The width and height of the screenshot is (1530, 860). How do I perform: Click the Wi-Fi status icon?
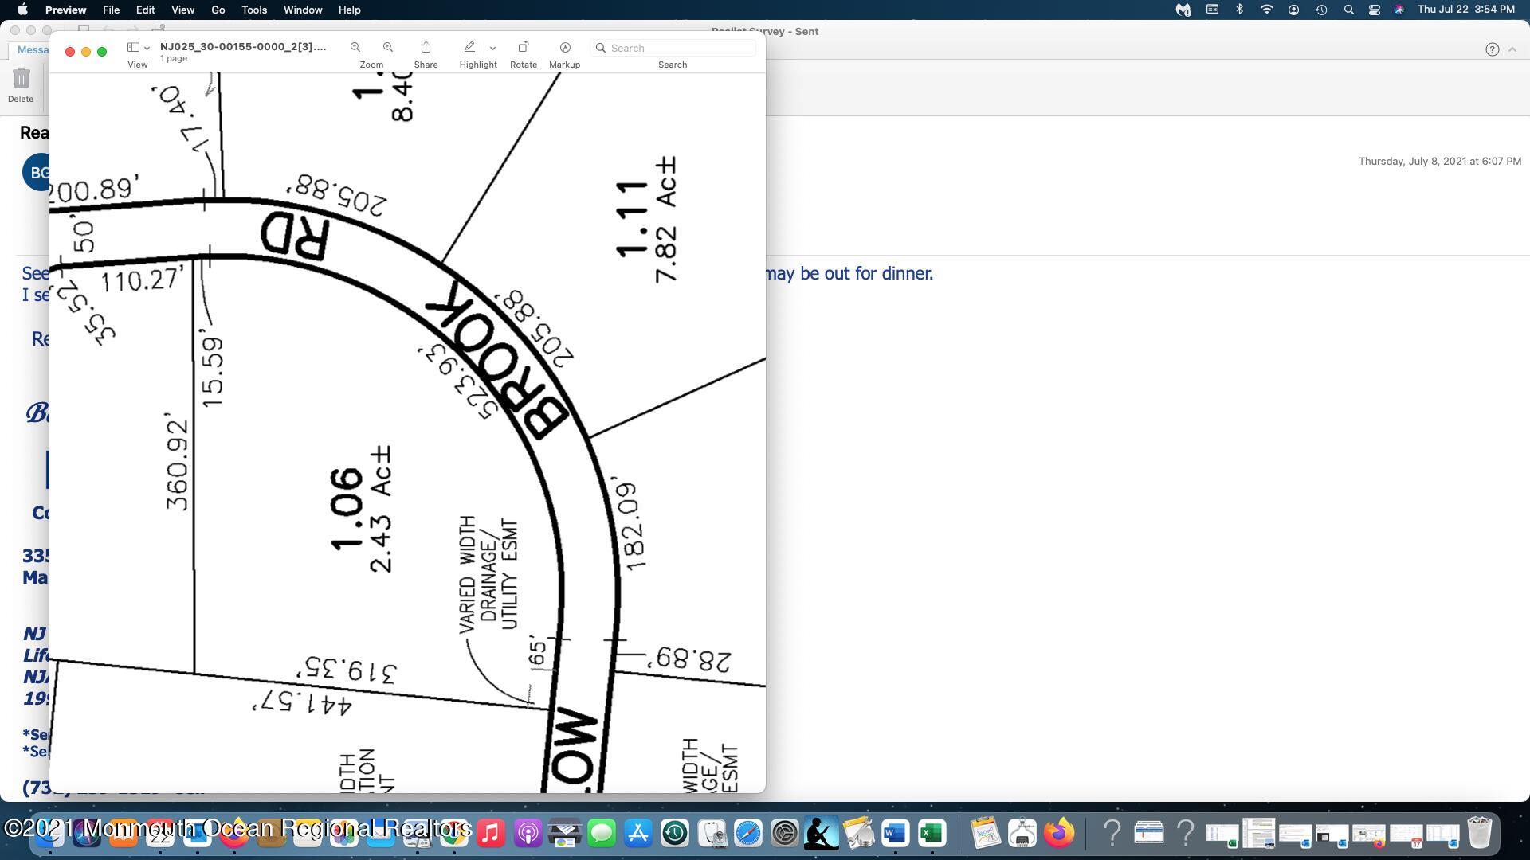point(1266,10)
